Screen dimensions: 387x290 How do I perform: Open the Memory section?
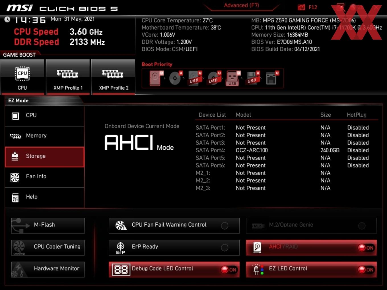point(44,136)
